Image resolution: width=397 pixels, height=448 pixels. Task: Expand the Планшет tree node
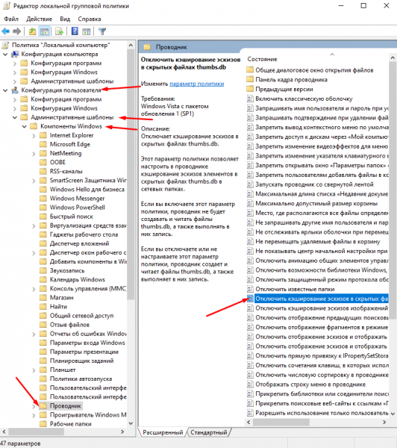[x=34, y=370]
